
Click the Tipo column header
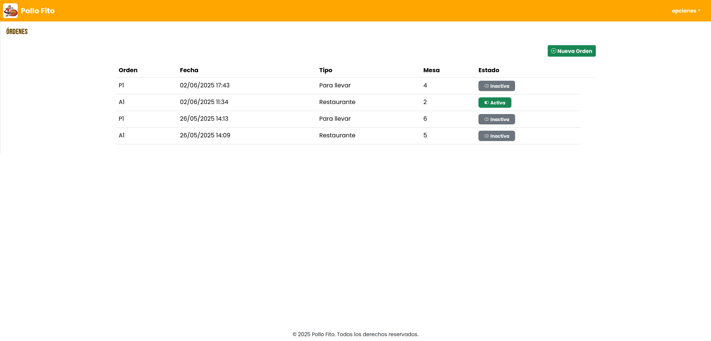(x=326, y=70)
